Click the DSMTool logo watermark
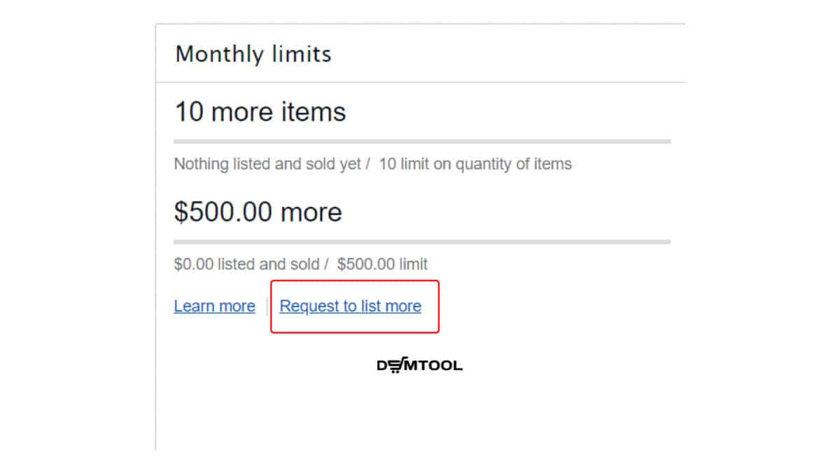Screen dimensions: 840x472 tap(419, 366)
